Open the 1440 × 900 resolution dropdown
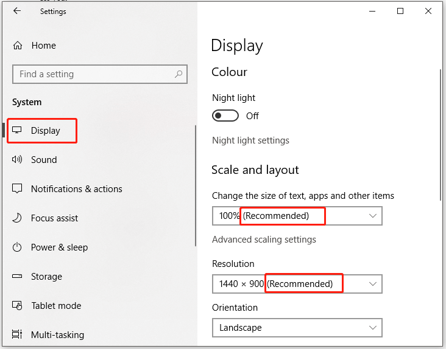This screenshot has height=349, width=446. click(x=297, y=284)
